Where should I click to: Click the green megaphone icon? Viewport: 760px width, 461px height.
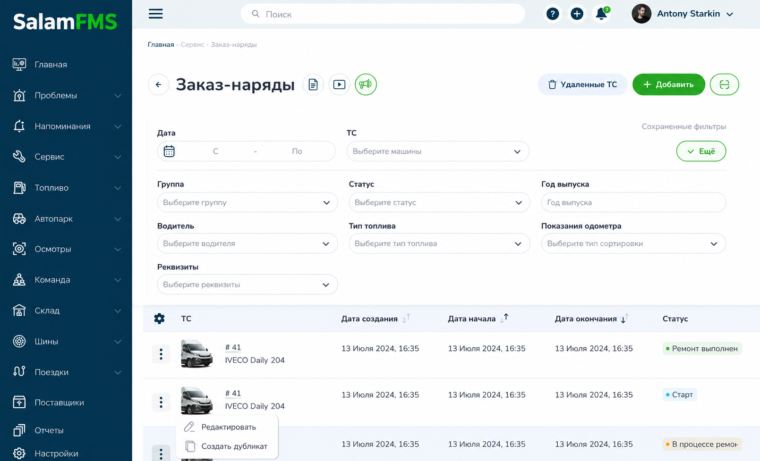366,84
